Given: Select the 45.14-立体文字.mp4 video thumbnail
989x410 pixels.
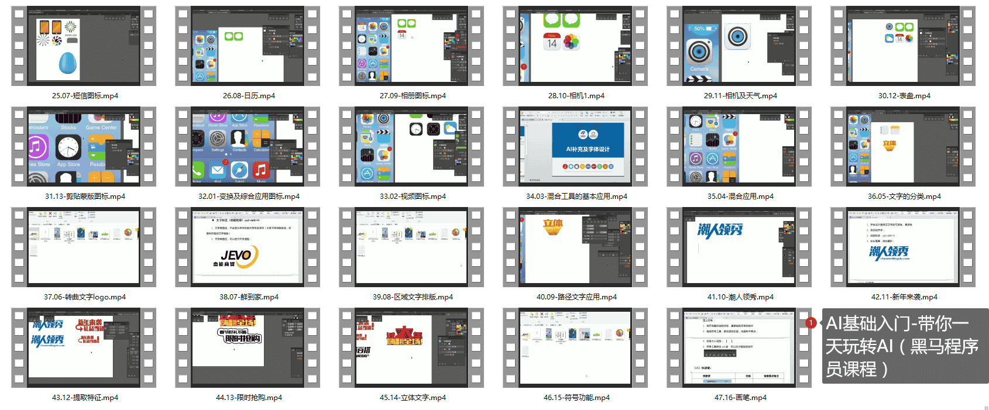Looking at the screenshot, I should click(x=411, y=348).
